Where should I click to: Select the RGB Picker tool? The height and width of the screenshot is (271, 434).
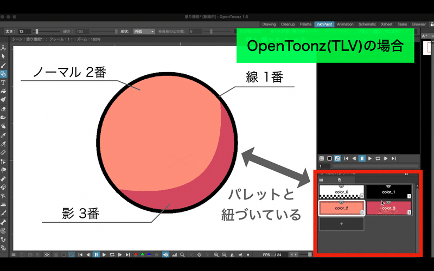[3, 144]
